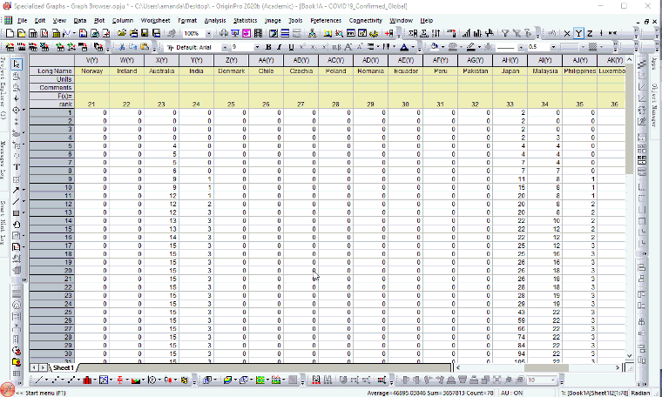Select row 15 header
Screen dimensions: 662x397
point(52,229)
